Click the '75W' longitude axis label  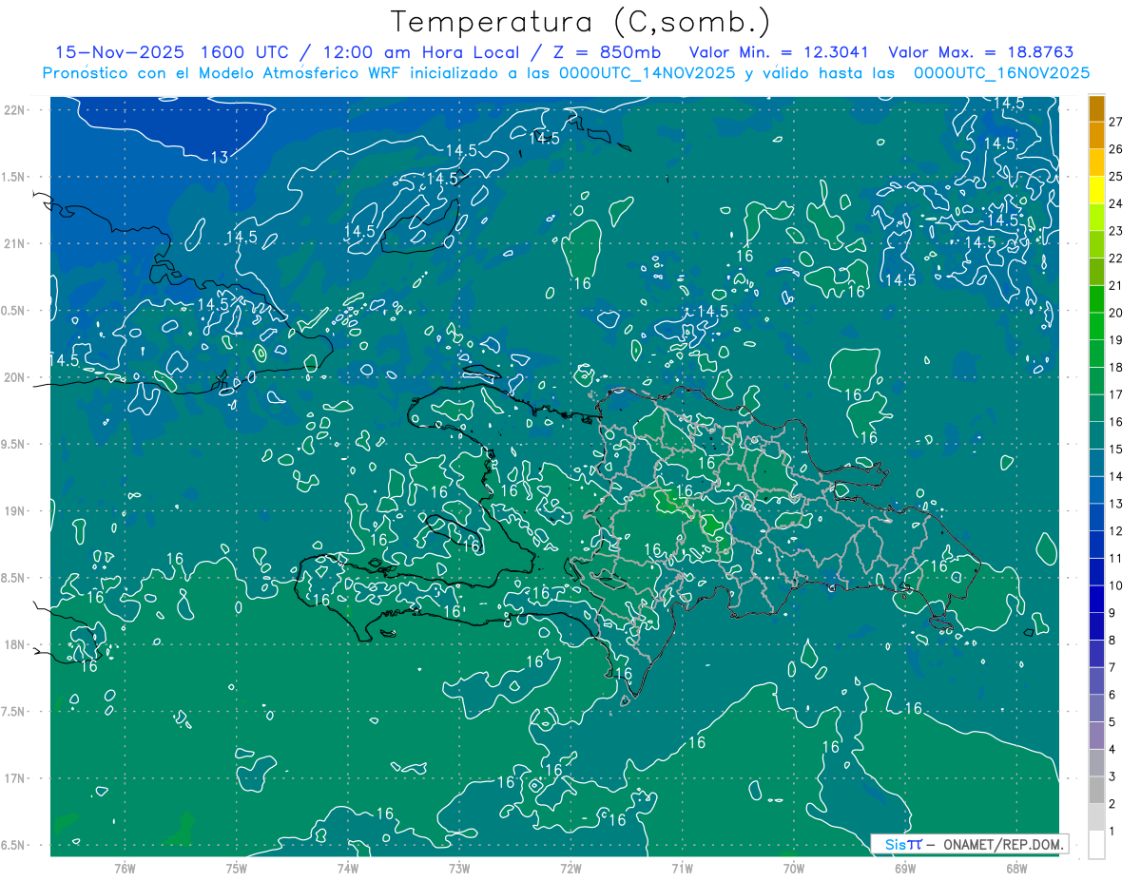236,868
